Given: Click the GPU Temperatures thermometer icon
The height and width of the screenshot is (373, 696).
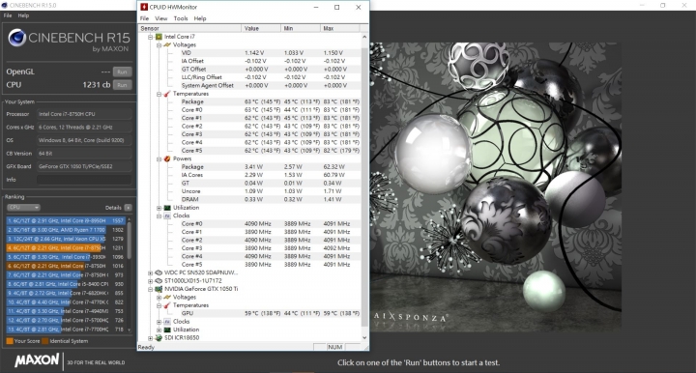Looking at the screenshot, I should pos(167,305).
